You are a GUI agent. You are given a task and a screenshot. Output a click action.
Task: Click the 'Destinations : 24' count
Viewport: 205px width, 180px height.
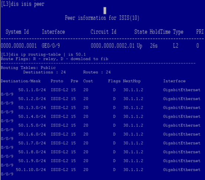pyautogui.click(x=44, y=72)
